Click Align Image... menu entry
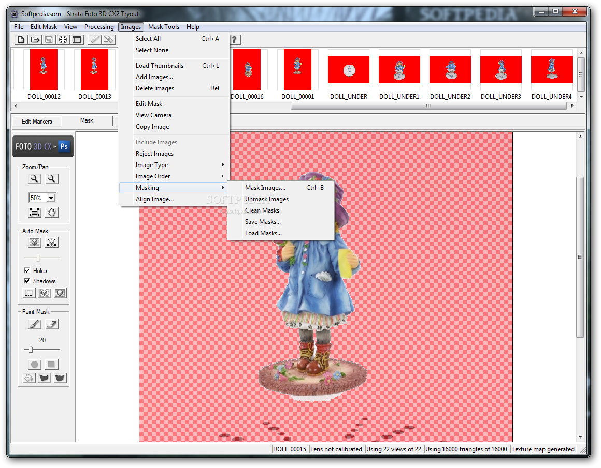The height and width of the screenshot is (468, 601). tap(174, 199)
